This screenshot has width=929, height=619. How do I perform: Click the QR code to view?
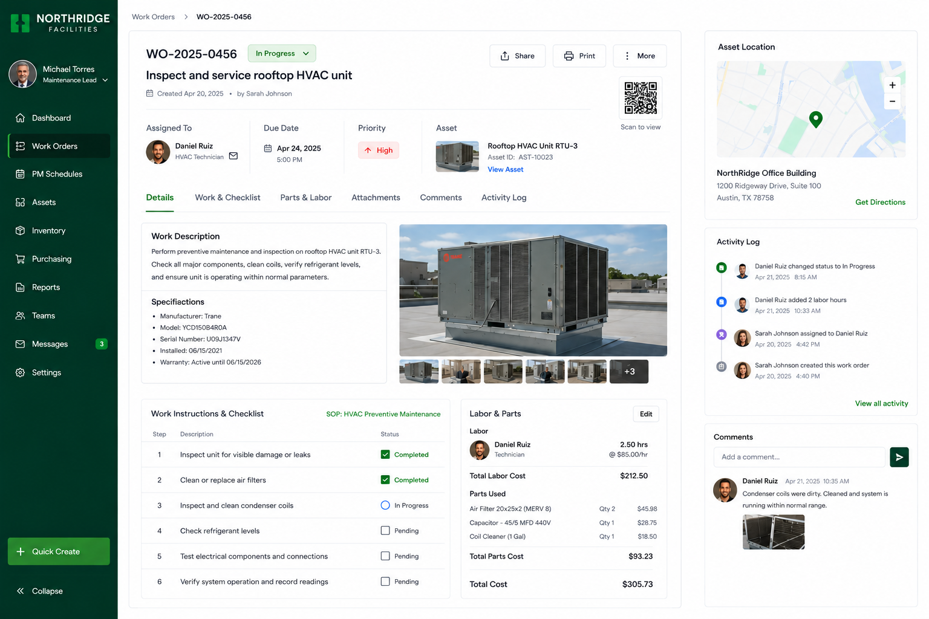[x=641, y=97]
